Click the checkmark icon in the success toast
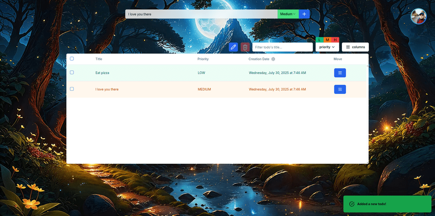 click(x=352, y=204)
